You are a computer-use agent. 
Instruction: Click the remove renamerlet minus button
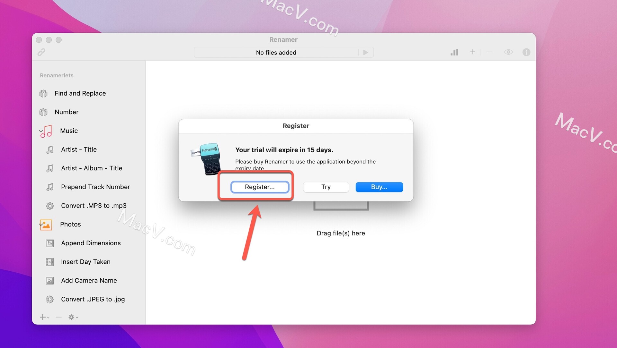pos(58,317)
